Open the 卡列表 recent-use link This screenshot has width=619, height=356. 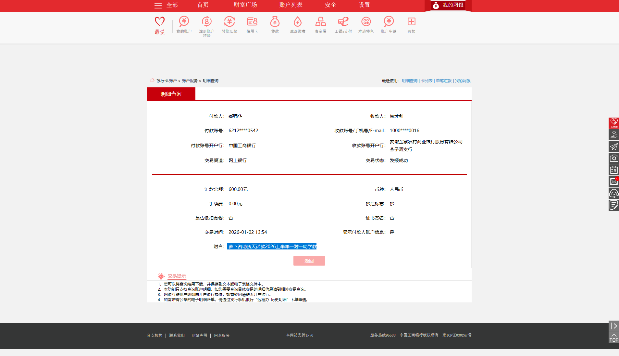tap(427, 81)
